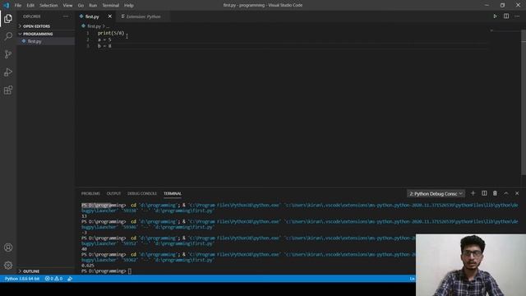Open the Search view in activity bar
Image resolution: width=526 pixels, height=296 pixels.
8,36
